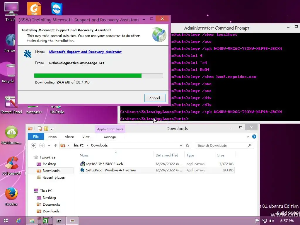Select Recent places in navigation pane

pyautogui.click(x=54, y=178)
